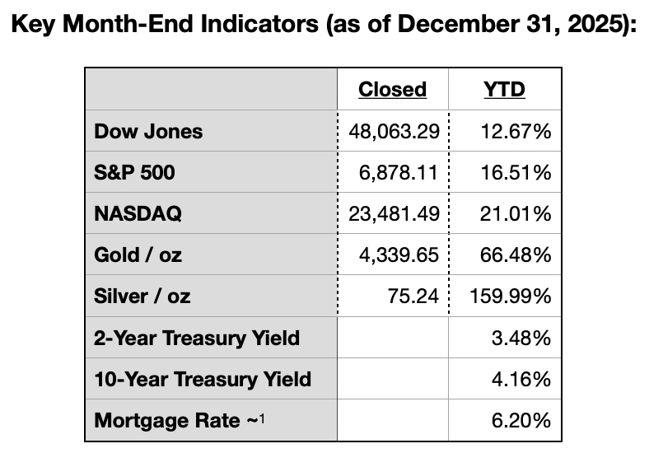Select the NASDAQ closing value 23,481.49

(x=392, y=214)
